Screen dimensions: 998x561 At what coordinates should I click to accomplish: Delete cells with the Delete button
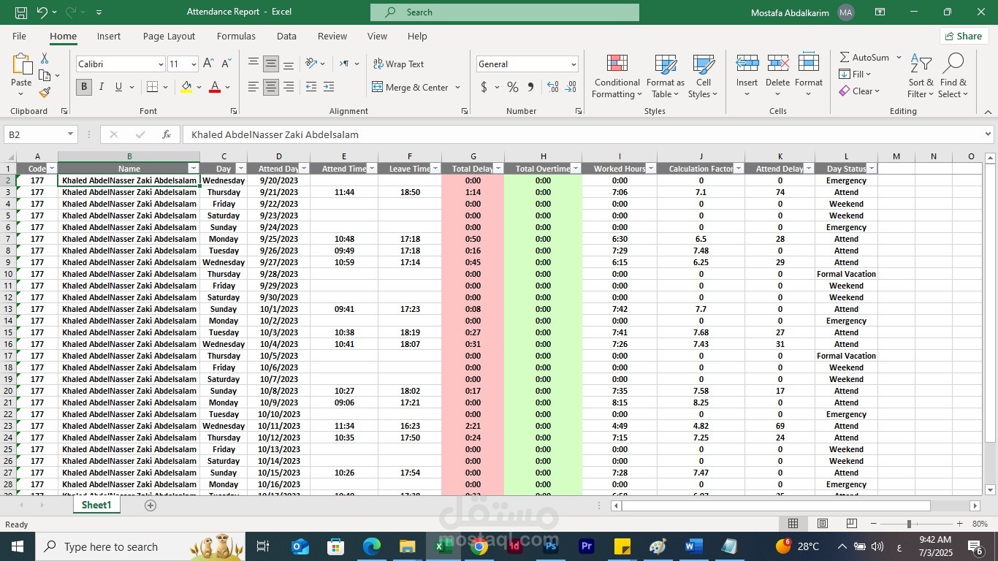coord(777,76)
